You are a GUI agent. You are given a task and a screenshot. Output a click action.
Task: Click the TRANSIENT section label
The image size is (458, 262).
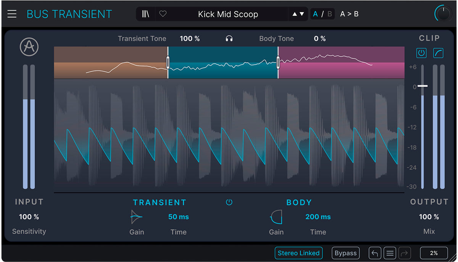click(160, 202)
